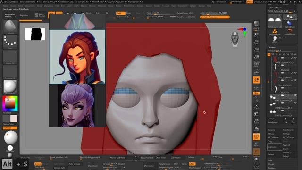Open the Alpha Off selector
302x170 pixels.
(10, 57)
